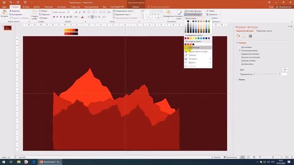Click Notes (Заметки) in the status bar
The height and width of the screenshot is (165, 294).
216,157
